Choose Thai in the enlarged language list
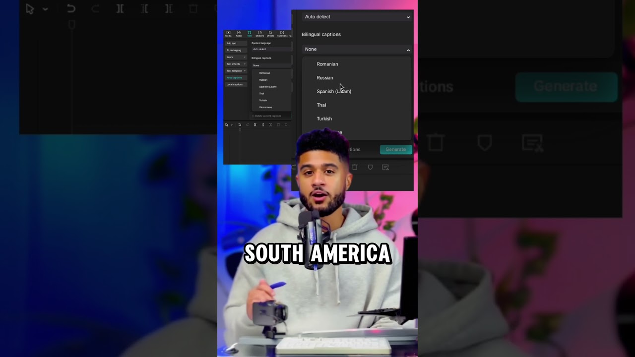635x357 pixels. (x=321, y=105)
